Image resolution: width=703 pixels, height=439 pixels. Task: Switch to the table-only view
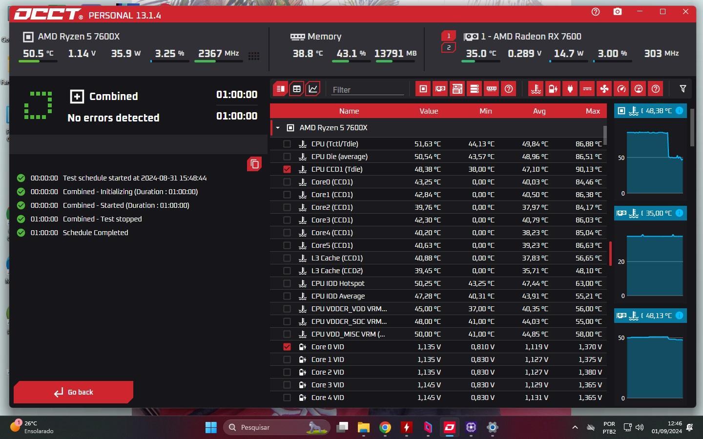click(x=296, y=89)
